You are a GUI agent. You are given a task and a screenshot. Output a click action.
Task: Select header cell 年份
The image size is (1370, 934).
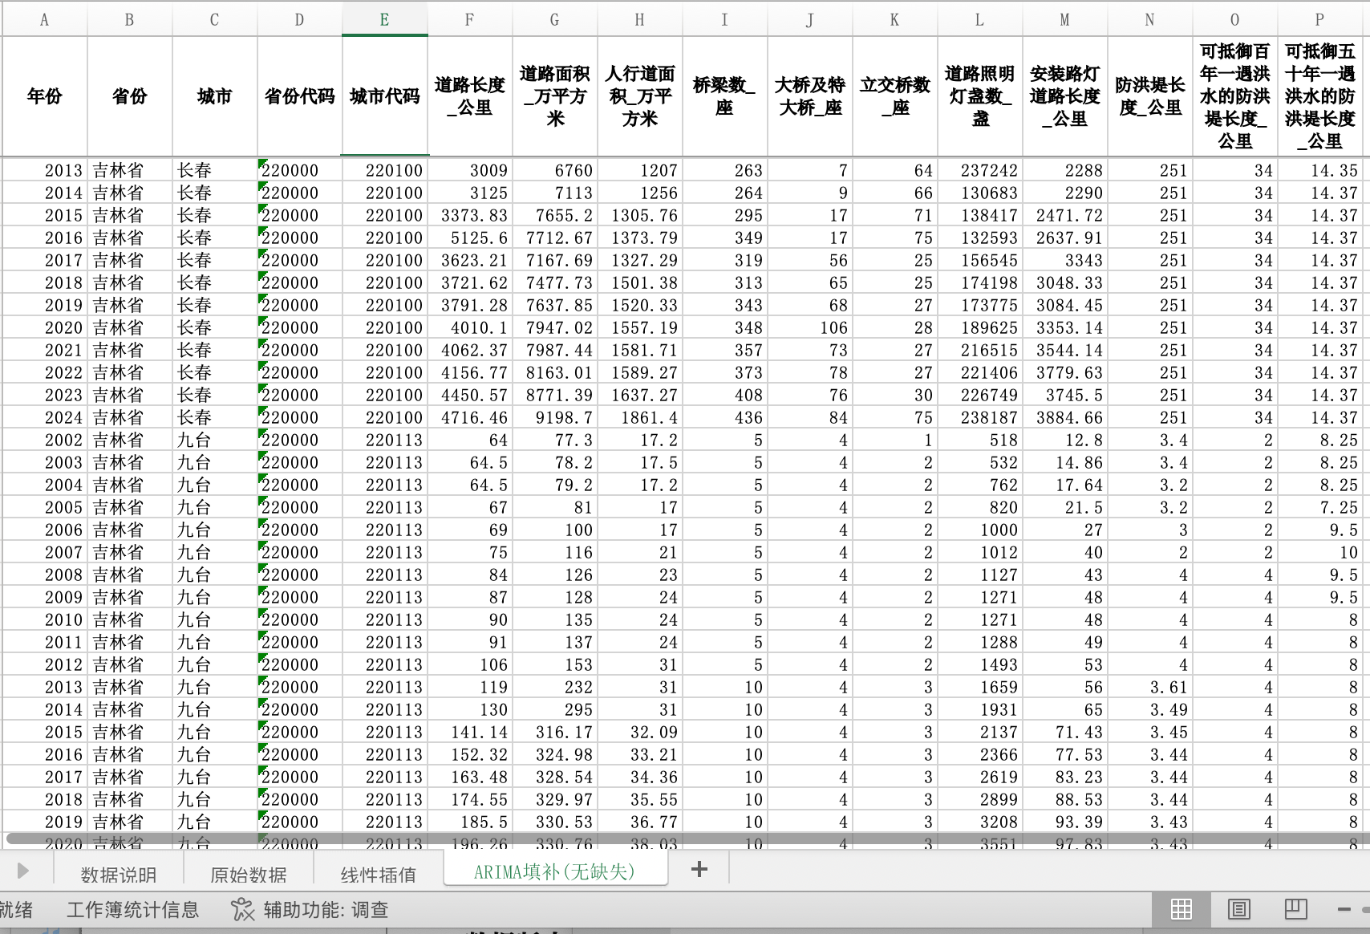[45, 96]
